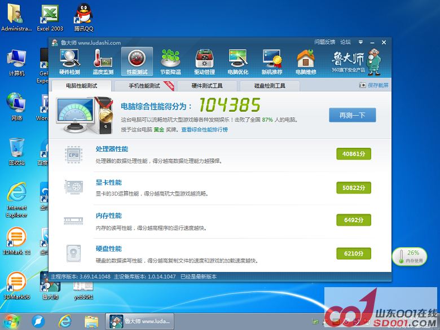Click the 40861分 processor score
This screenshot has height=330, width=440.
tap(354, 154)
